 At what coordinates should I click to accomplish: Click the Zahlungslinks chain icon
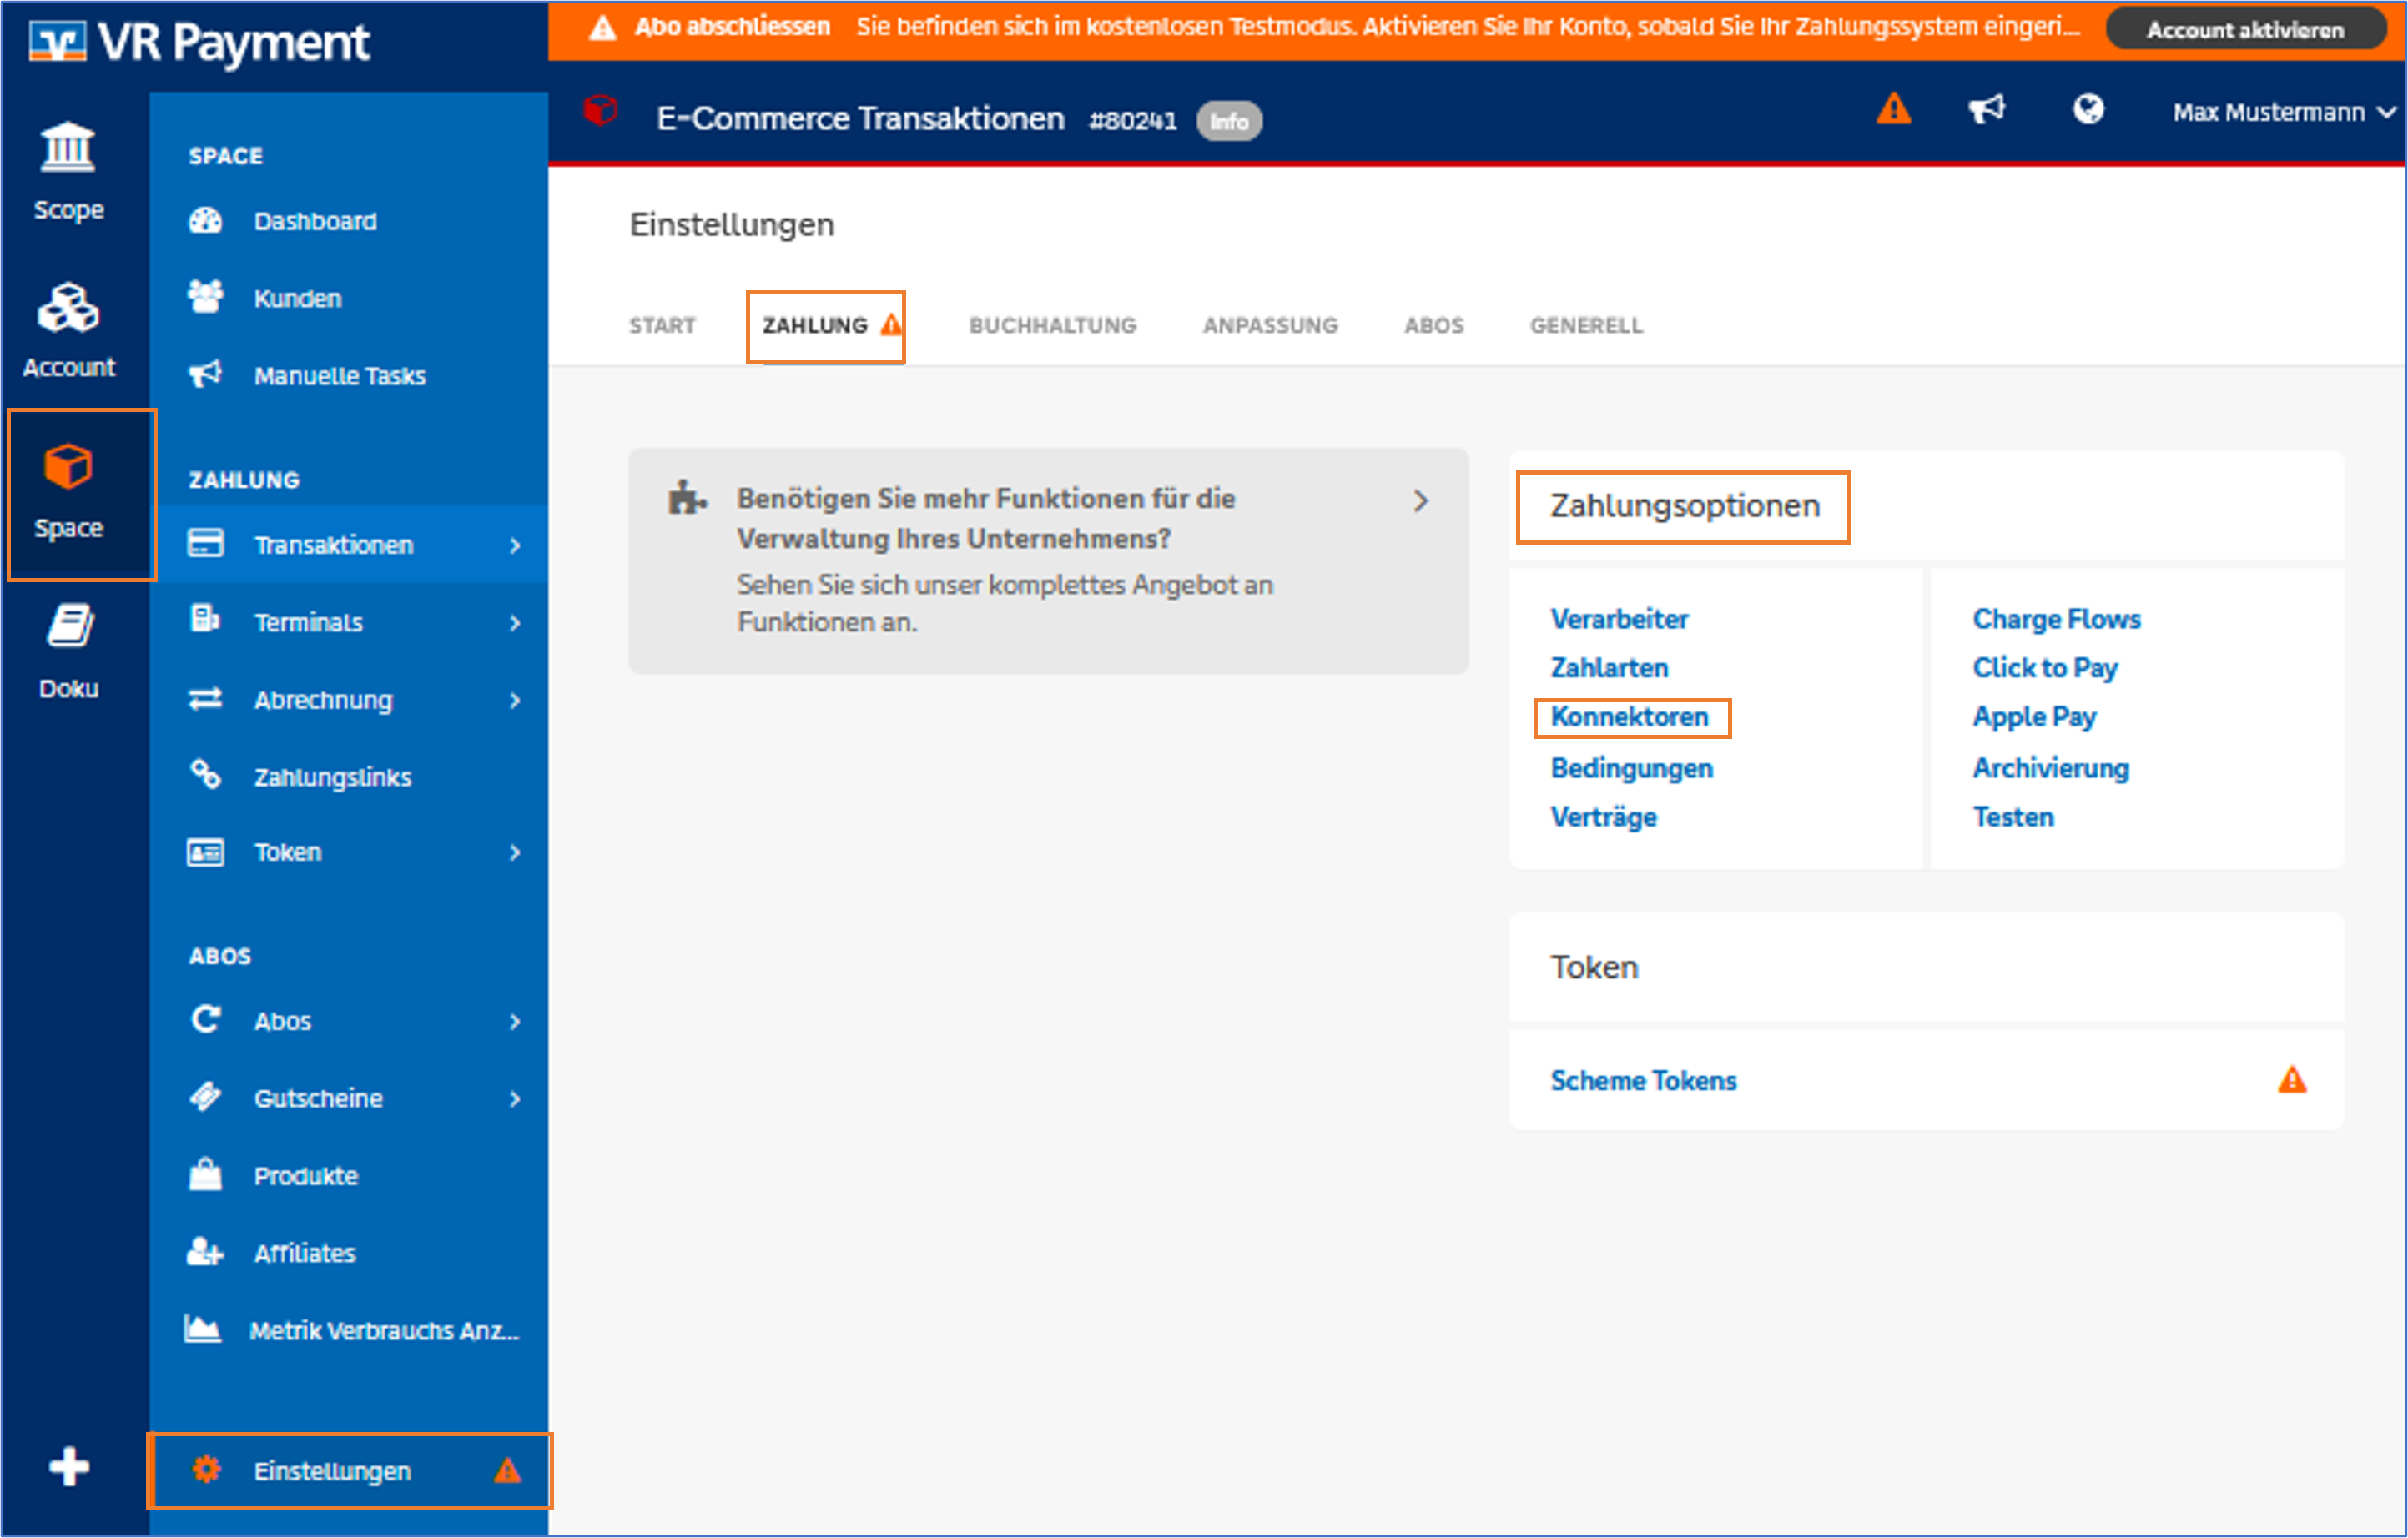click(x=206, y=775)
